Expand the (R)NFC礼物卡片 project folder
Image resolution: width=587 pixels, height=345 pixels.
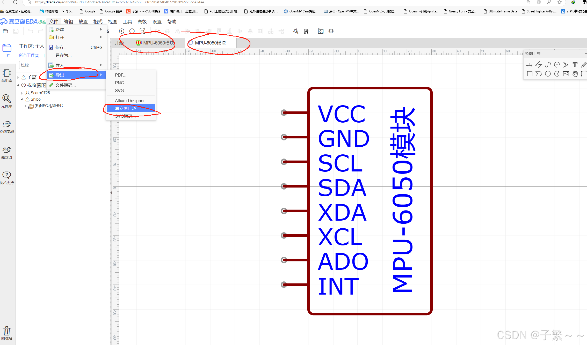point(26,106)
